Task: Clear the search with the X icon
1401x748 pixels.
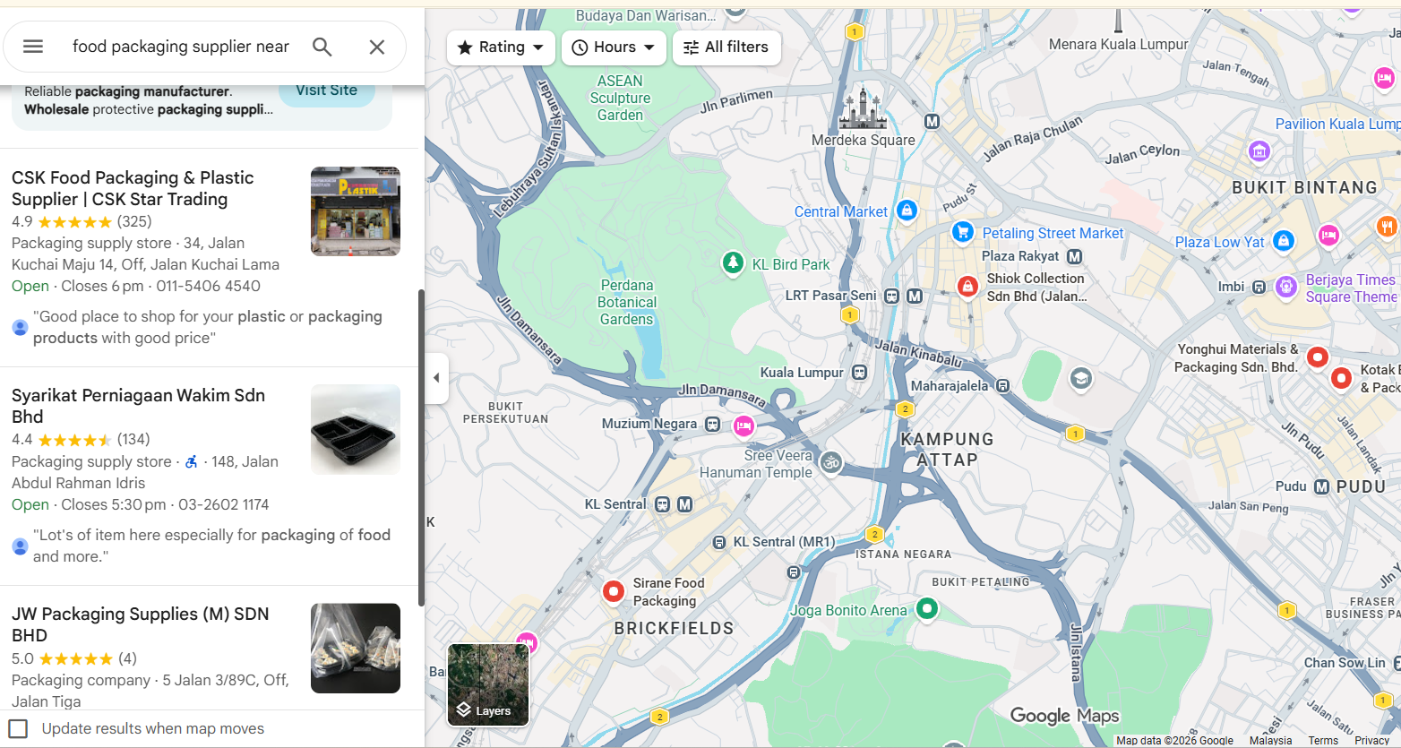Action: click(x=377, y=47)
